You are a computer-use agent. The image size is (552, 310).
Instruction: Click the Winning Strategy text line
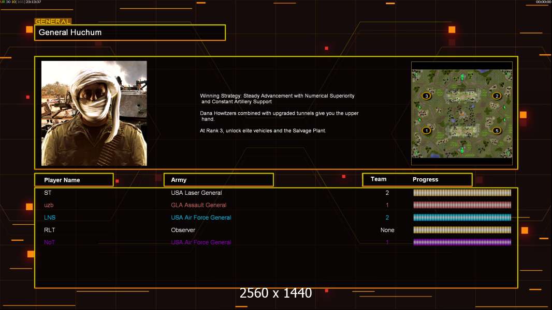(x=277, y=99)
